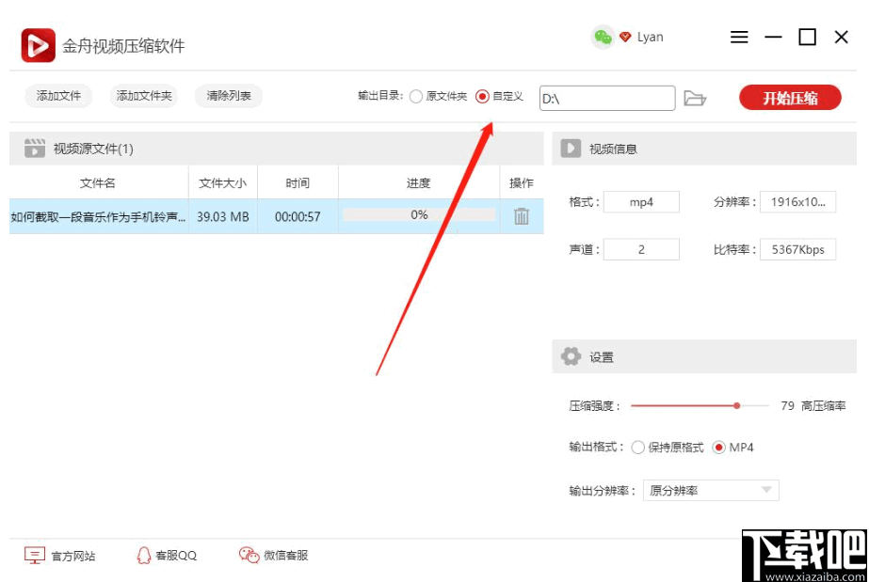
Task: Choose 原文件夹 as output directory
Action: (x=415, y=95)
